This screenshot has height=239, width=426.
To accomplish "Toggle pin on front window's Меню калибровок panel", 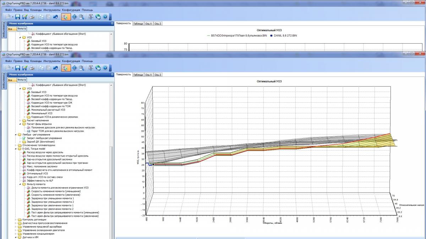I will click(112, 75).
